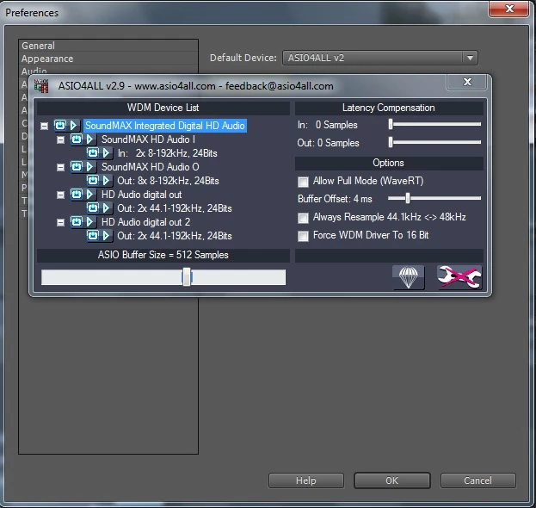Click 'In: 2x 8-192kHz, 24Bits' text
Image resolution: width=536 pixels, height=508 pixels.
pyautogui.click(x=167, y=153)
